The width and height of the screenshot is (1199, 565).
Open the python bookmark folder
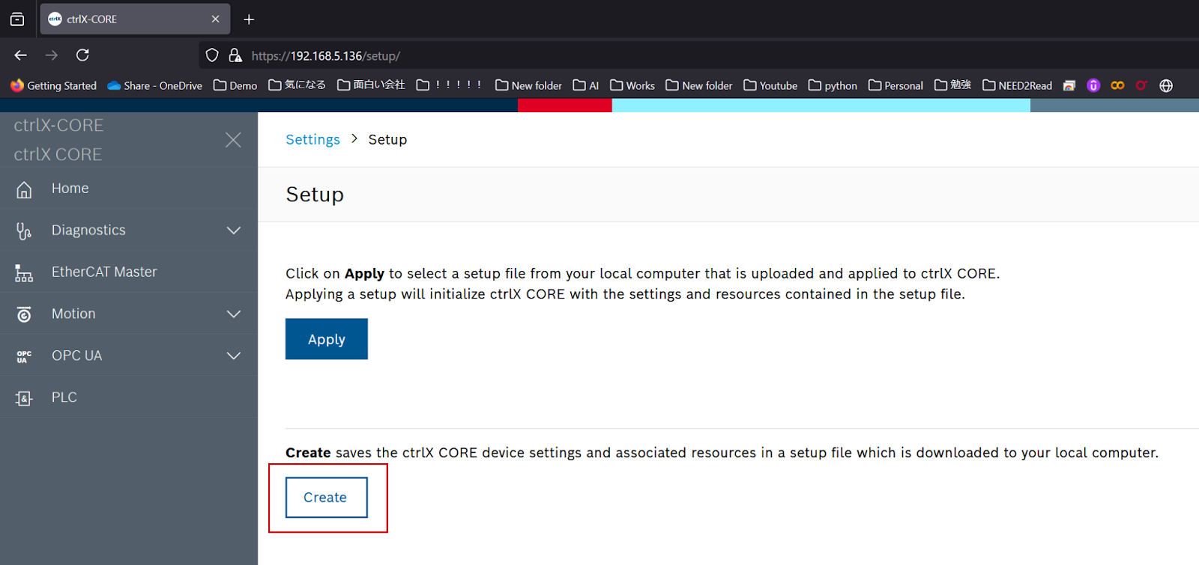pyautogui.click(x=833, y=85)
